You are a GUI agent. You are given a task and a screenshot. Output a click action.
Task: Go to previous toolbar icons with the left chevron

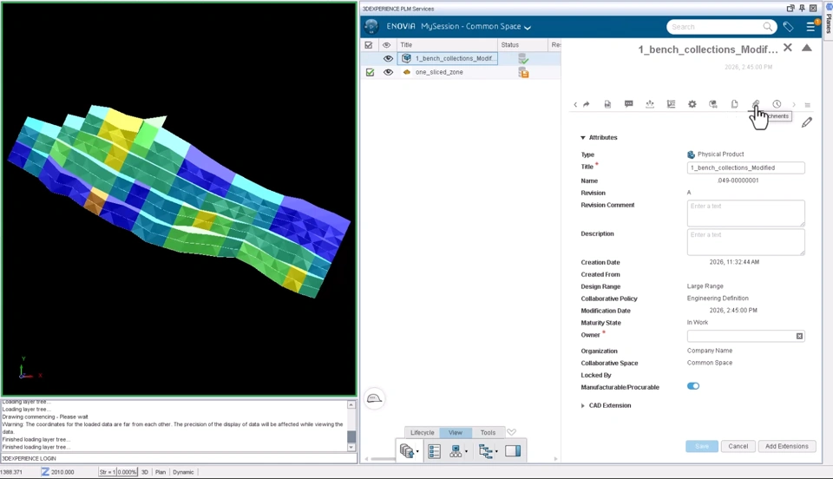coord(575,105)
